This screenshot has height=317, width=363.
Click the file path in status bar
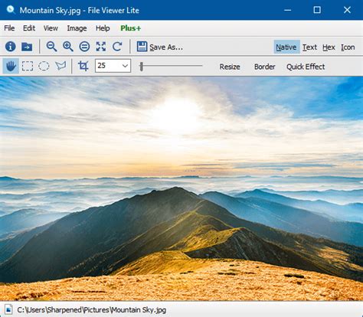[92, 310]
